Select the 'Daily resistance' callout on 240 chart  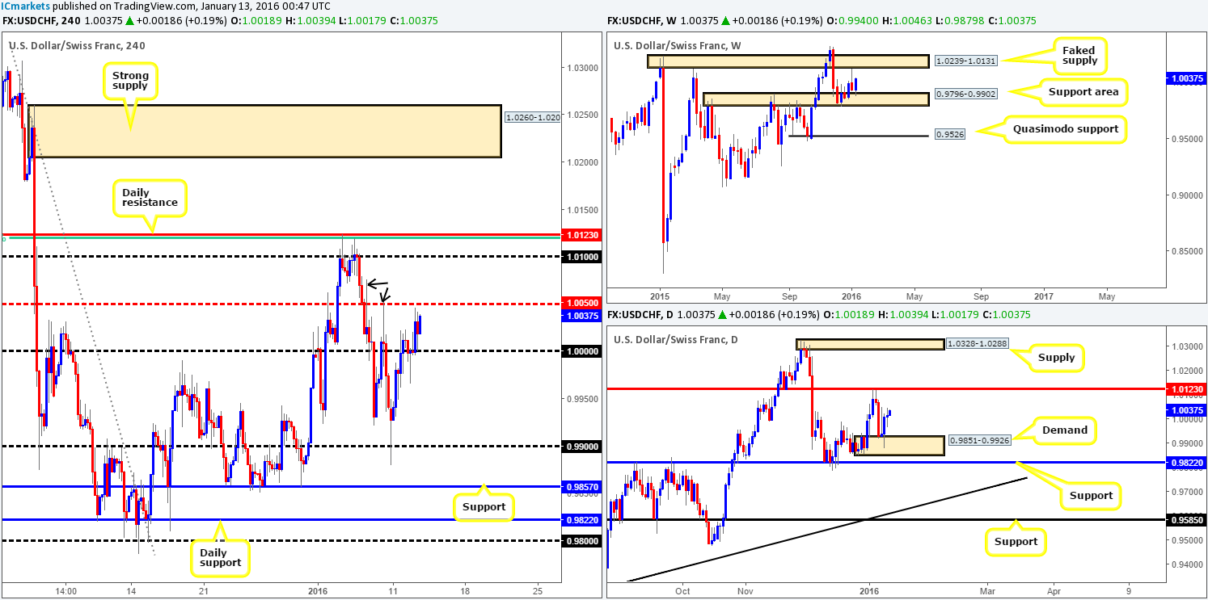coord(150,196)
